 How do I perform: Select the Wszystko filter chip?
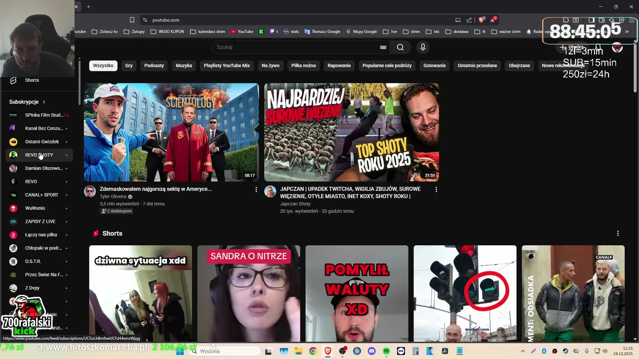pyautogui.click(x=103, y=66)
